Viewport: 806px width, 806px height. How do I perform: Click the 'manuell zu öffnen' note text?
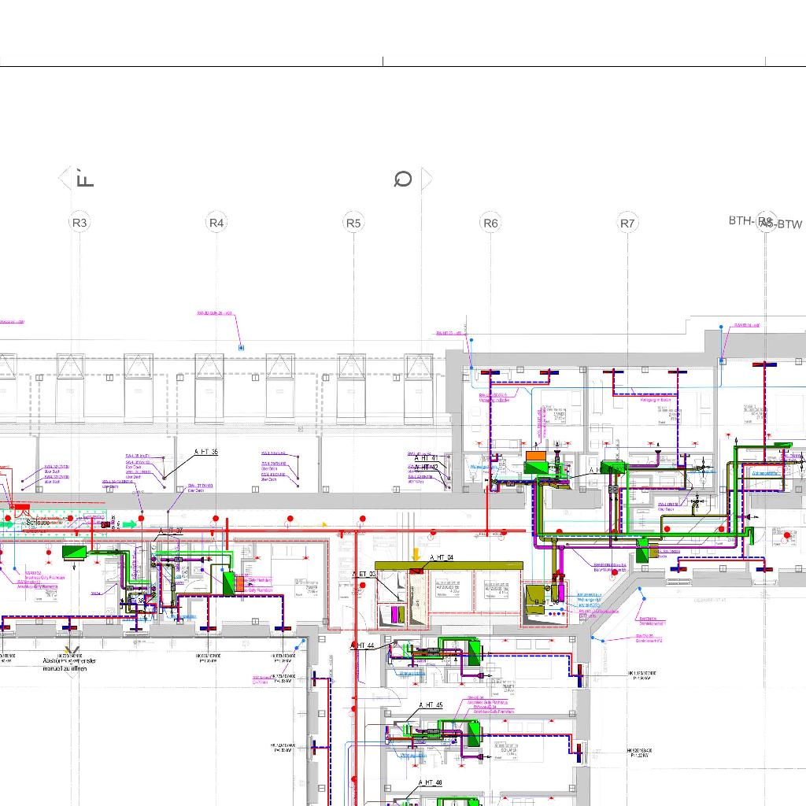(x=70, y=668)
